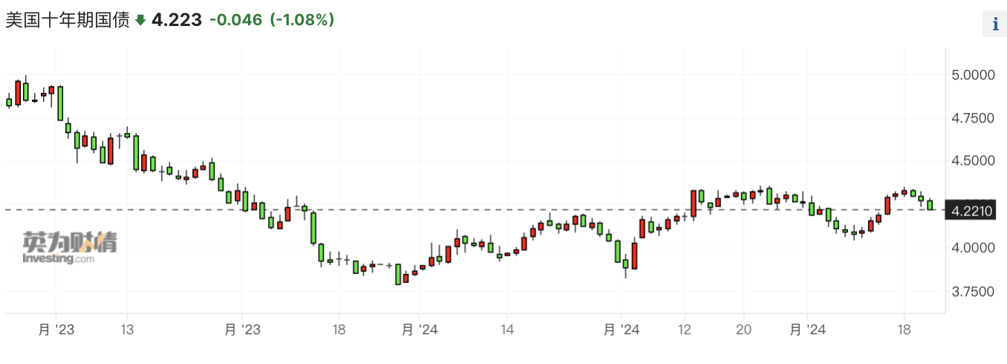Click the -0.046 change value
This screenshot has height=364, width=1007.
(235, 21)
